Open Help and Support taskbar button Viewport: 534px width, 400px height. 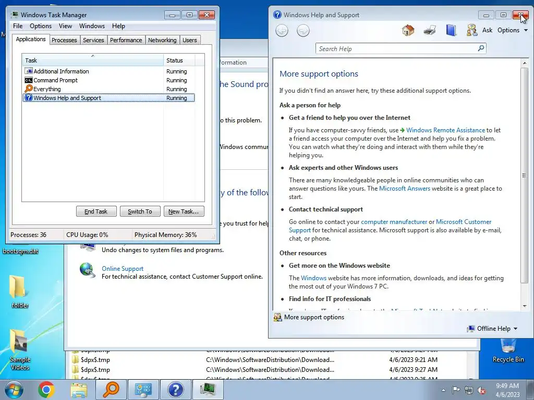176,390
